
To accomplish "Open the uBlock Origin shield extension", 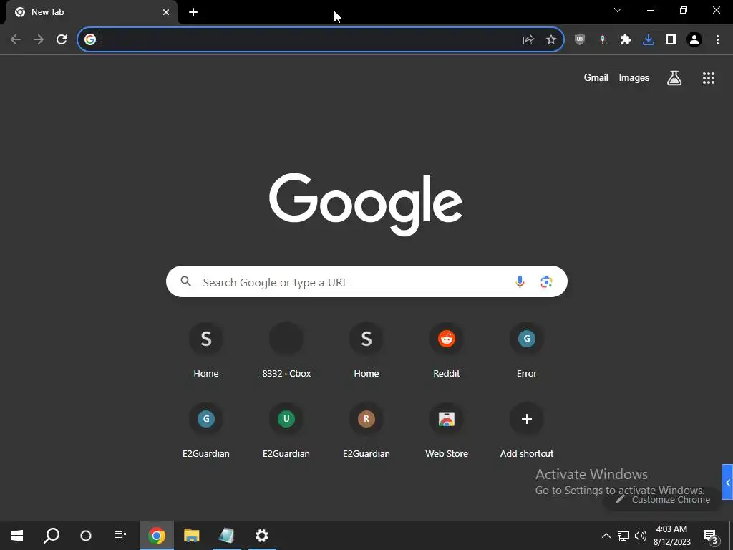I will (x=580, y=39).
